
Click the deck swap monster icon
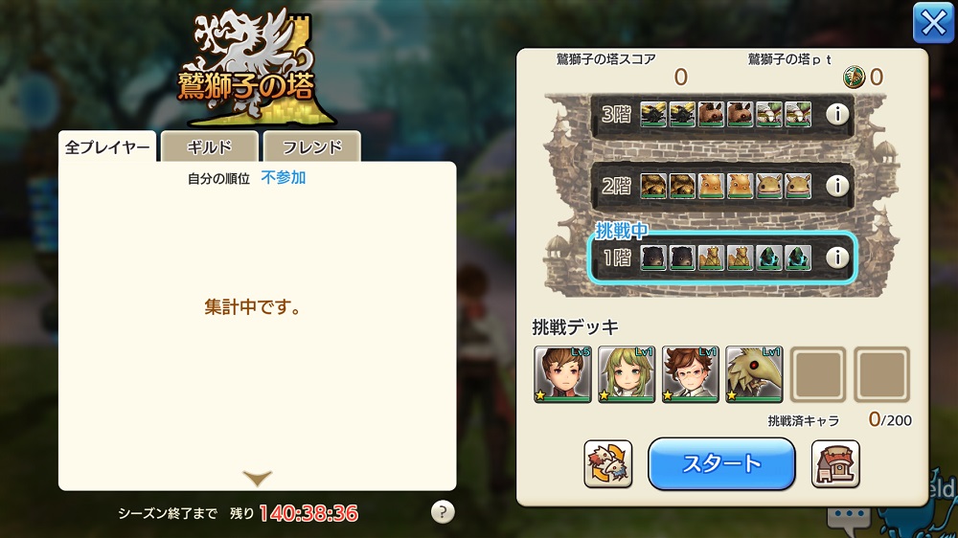pyautogui.click(x=608, y=464)
